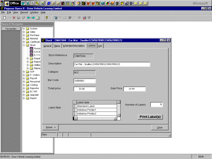Expand the System tree node
This screenshot has width=212, height=159.
click(x=24, y=28)
